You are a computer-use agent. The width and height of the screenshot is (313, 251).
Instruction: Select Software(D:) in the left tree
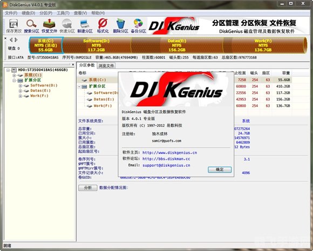click(44, 85)
